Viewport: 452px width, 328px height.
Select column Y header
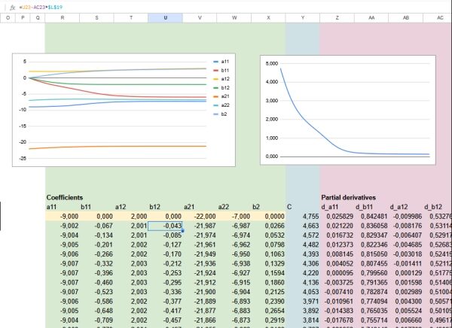303,17
